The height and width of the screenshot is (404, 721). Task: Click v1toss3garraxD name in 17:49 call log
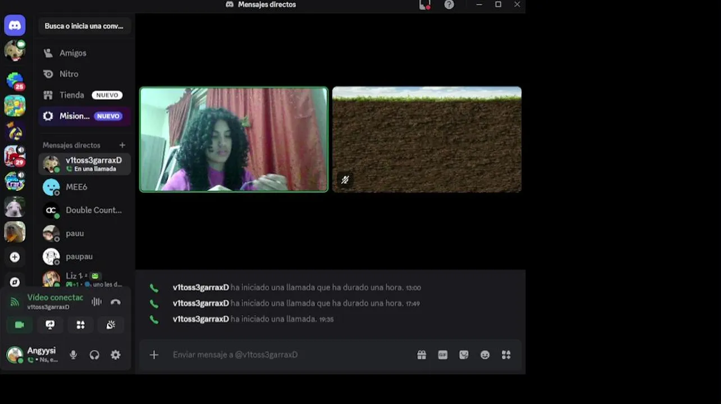pos(200,303)
